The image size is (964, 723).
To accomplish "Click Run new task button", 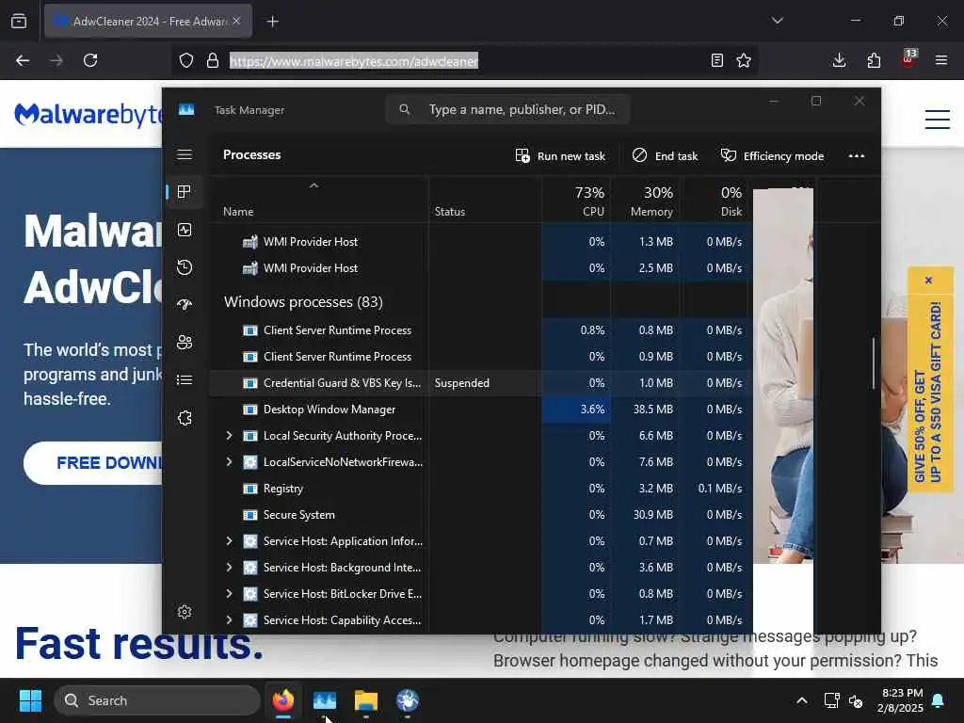I will pos(560,156).
